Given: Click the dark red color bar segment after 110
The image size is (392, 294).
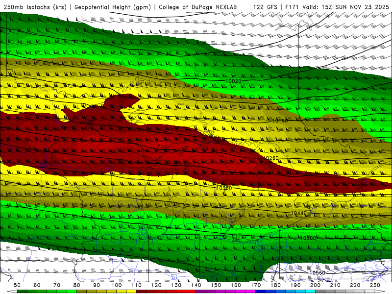Looking at the screenshot, I should click(x=142, y=292).
